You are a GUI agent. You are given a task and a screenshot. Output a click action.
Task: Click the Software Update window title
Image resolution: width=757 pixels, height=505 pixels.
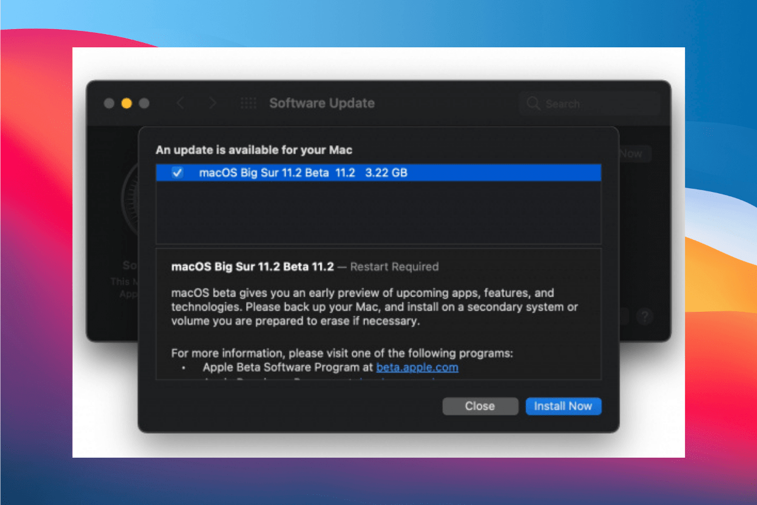322,103
